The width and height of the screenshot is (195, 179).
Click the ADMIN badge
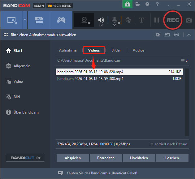[39, 6]
